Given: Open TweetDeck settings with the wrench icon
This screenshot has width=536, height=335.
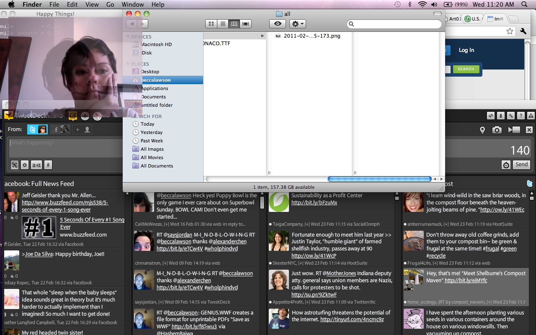Looking at the screenshot, I should click(x=510, y=116).
